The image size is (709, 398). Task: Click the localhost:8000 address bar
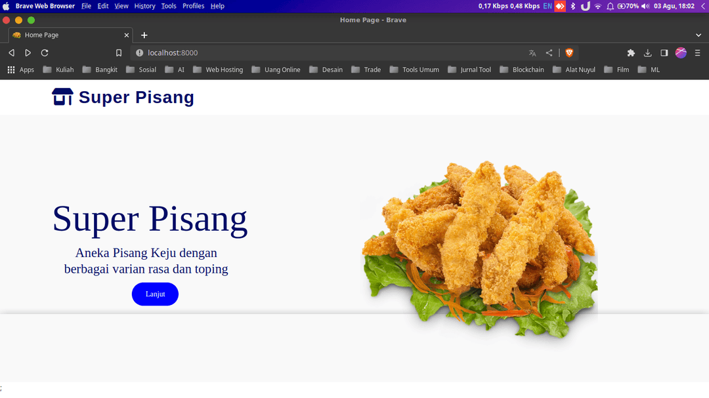click(x=328, y=53)
